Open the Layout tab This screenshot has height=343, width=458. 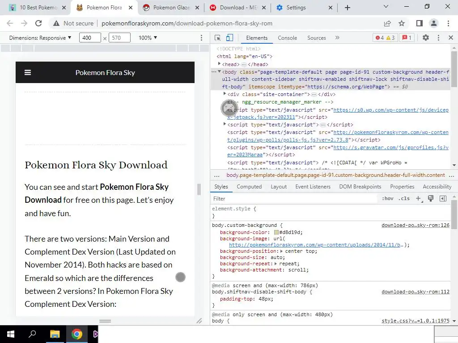(279, 187)
